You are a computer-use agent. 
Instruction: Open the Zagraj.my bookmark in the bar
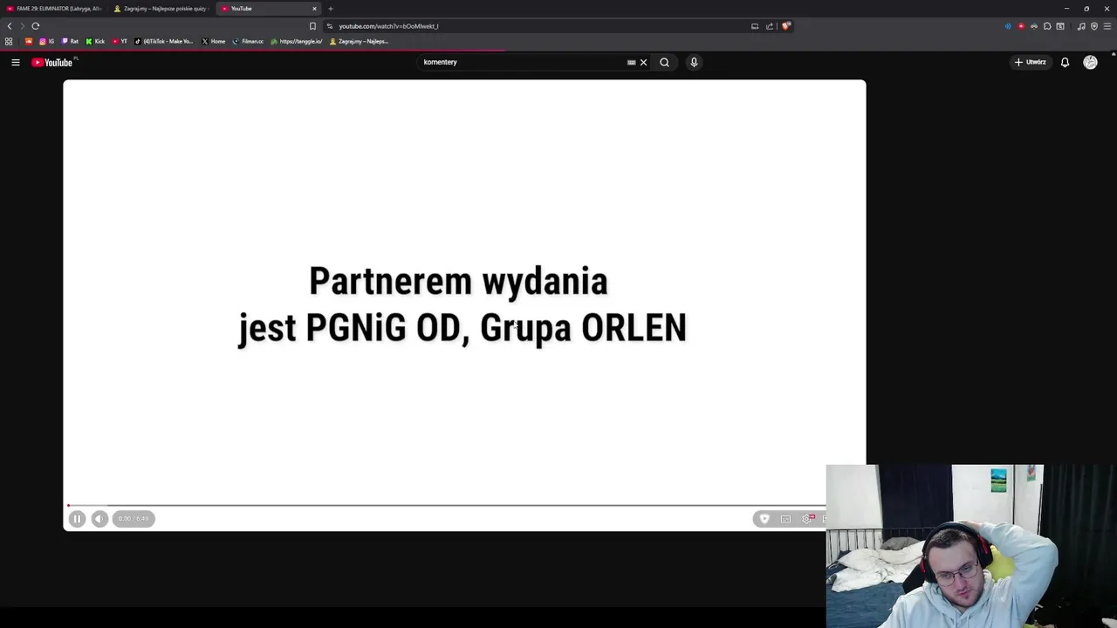coord(359,41)
